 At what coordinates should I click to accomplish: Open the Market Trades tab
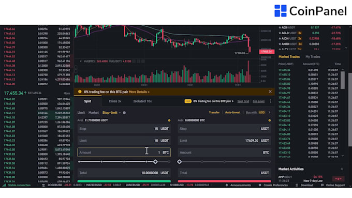point(289,57)
